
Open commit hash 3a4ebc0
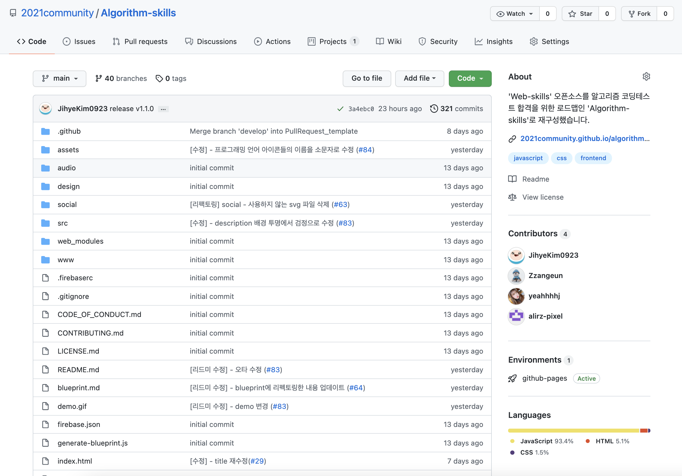(x=361, y=109)
